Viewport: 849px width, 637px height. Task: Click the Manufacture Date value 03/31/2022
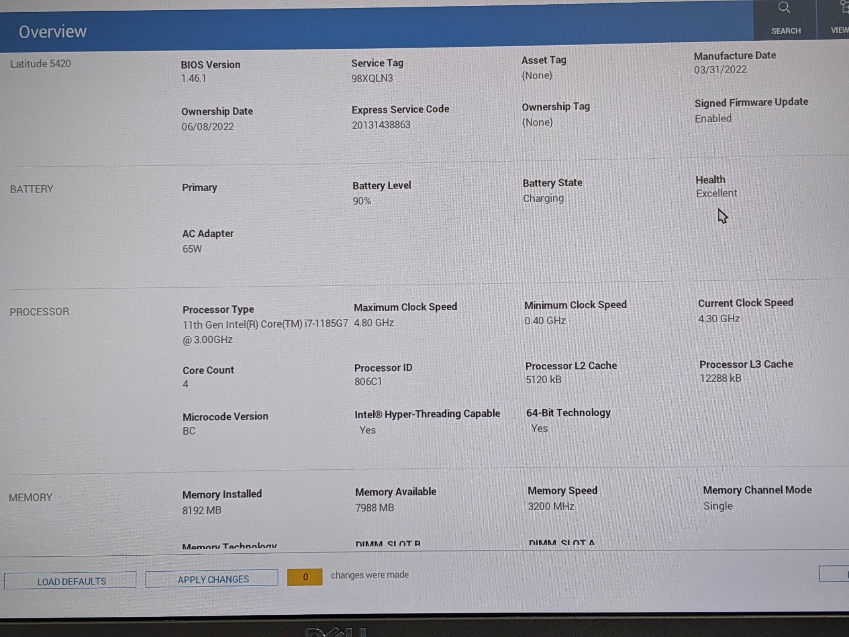pos(720,70)
